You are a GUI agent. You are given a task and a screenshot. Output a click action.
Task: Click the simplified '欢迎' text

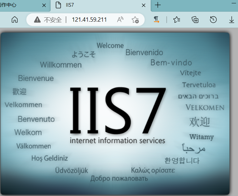[200, 122]
